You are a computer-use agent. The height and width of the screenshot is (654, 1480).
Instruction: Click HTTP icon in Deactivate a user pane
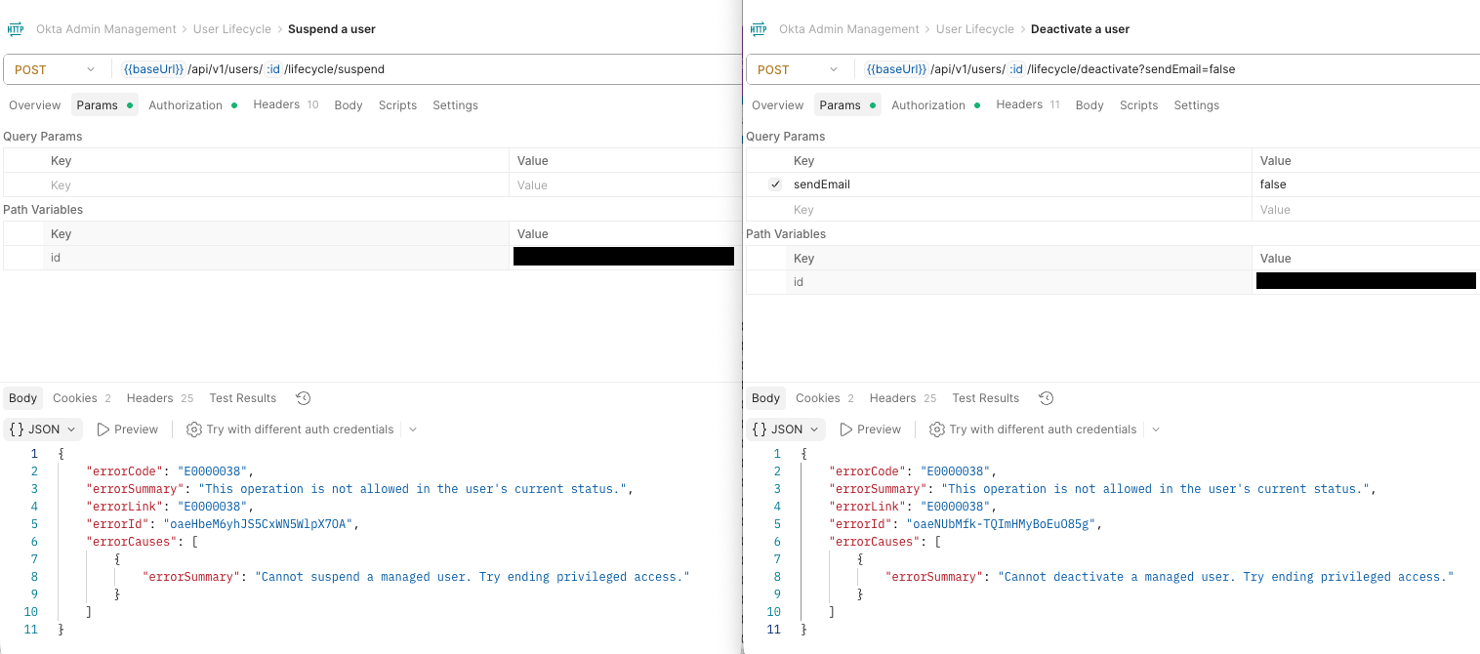click(x=759, y=29)
